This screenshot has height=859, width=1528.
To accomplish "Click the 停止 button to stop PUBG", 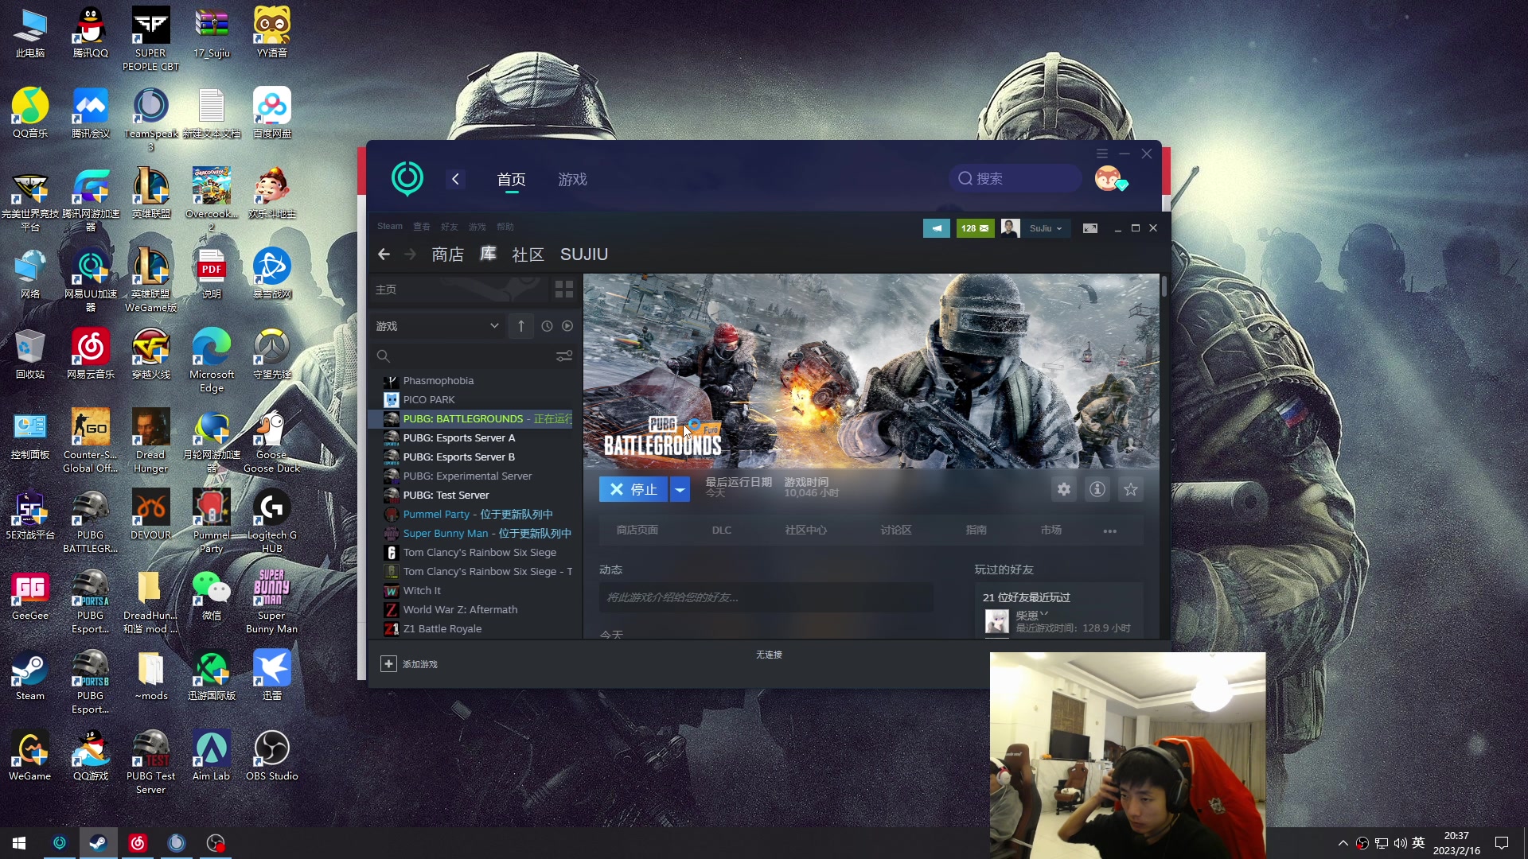I will (633, 490).
